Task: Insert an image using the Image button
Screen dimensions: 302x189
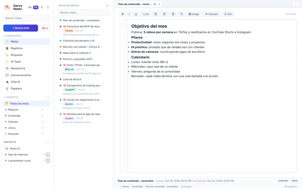Action: click(194, 14)
